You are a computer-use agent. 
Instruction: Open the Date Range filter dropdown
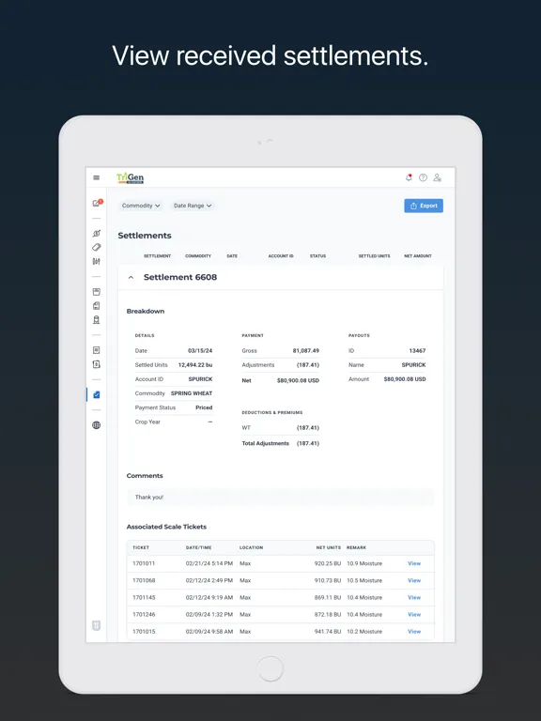click(193, 206)
